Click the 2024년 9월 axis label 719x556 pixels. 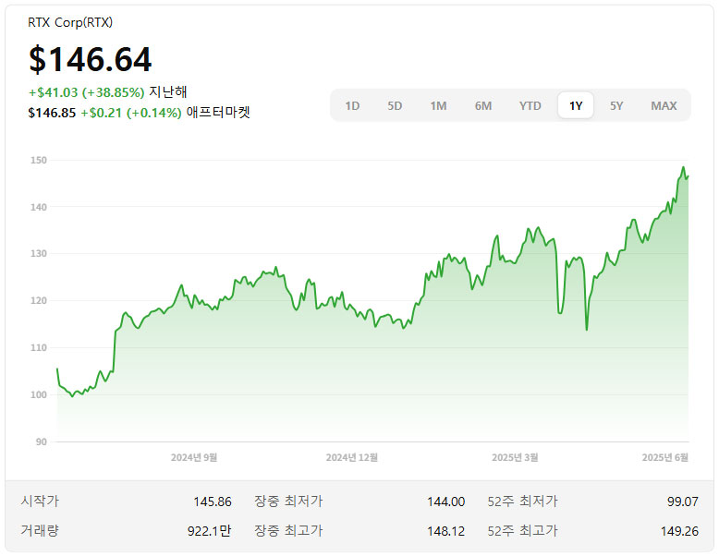[x=194, y=457]
